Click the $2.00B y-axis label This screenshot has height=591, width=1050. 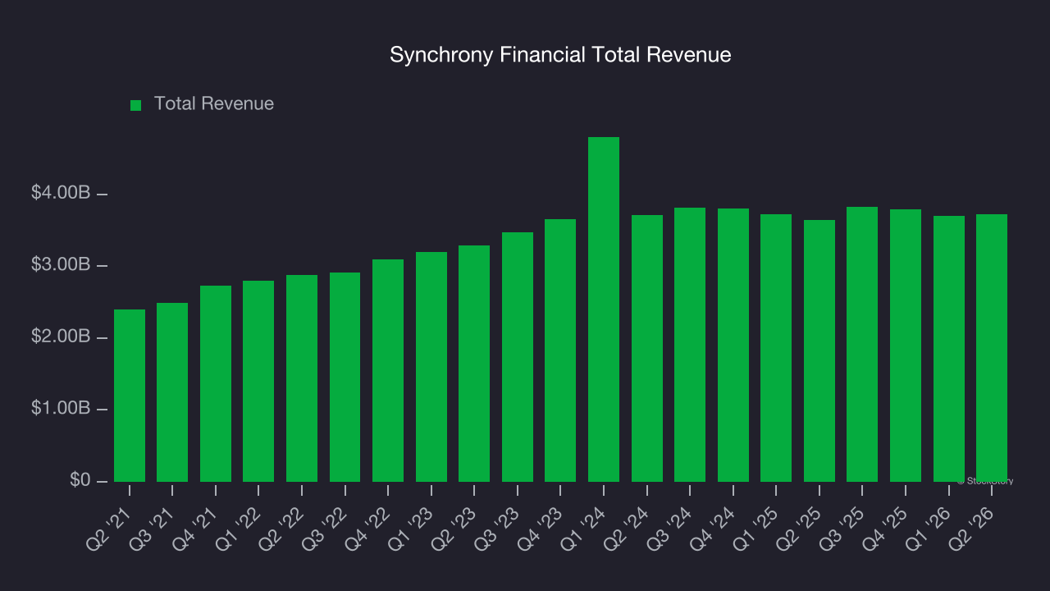pos(61,337)
